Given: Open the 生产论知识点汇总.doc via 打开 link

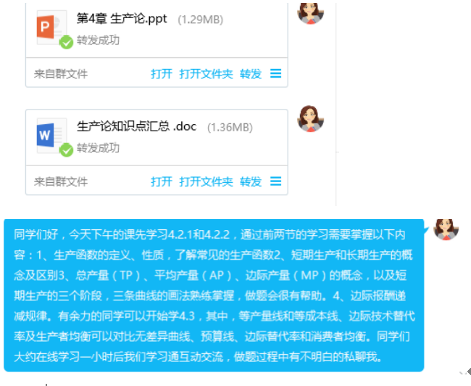Looking at the screenshot, I should (162, 181).
